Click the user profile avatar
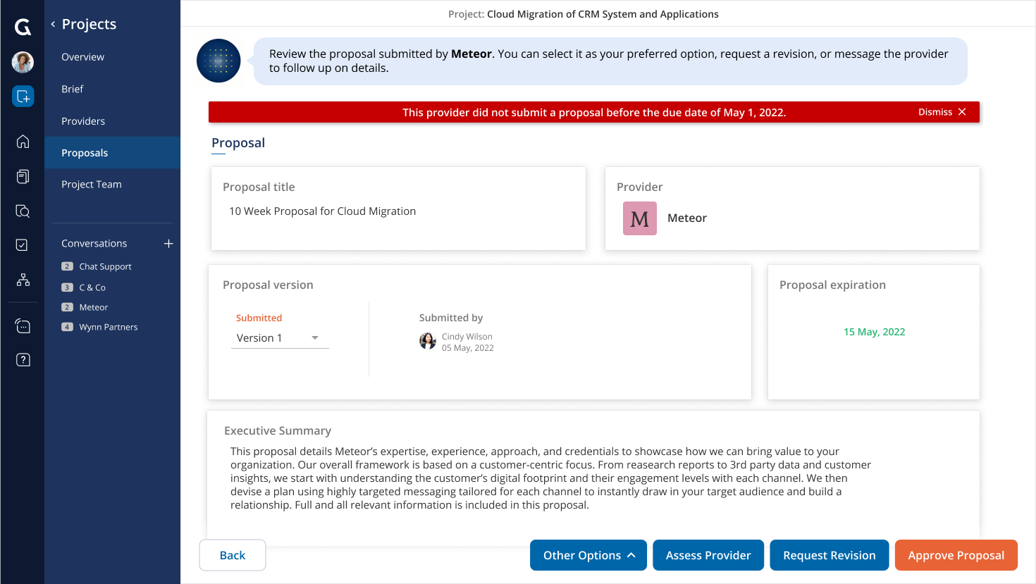The height and width of the screenshot is (584, 1036). point(23,62)
